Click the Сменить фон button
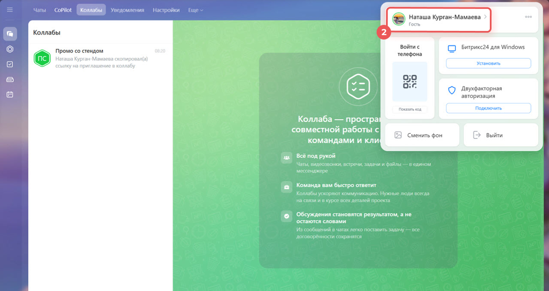Screen dimensions: 549x291 click(422, 135)
